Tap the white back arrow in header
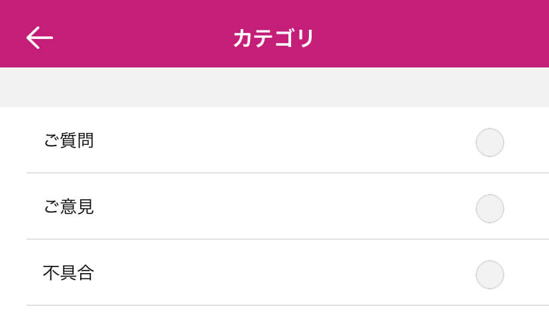This screenshot has width=549, height=330. (40, 38)
